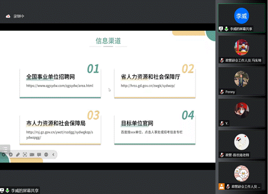Click the video camera icon in slide toolbar
Viewport: 268px width, 194px height.
point(32,155)
